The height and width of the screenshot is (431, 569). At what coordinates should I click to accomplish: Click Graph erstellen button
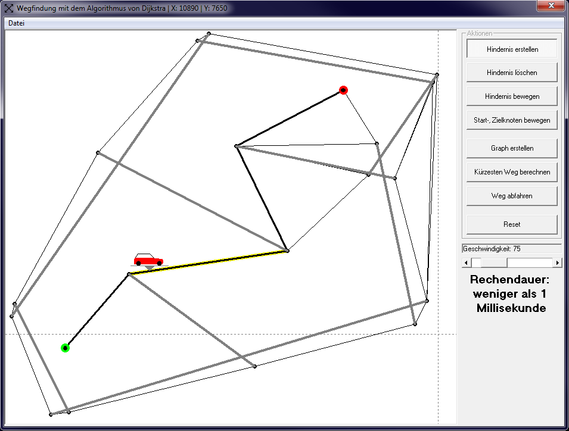pos(512,148)
